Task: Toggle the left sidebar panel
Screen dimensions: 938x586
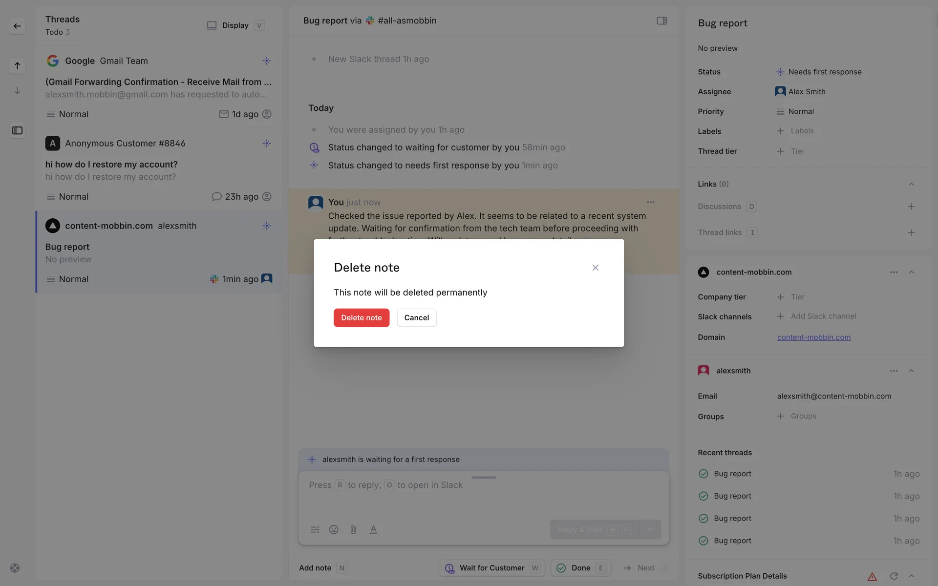Action: pyautogui.click(x=17, y=130)
